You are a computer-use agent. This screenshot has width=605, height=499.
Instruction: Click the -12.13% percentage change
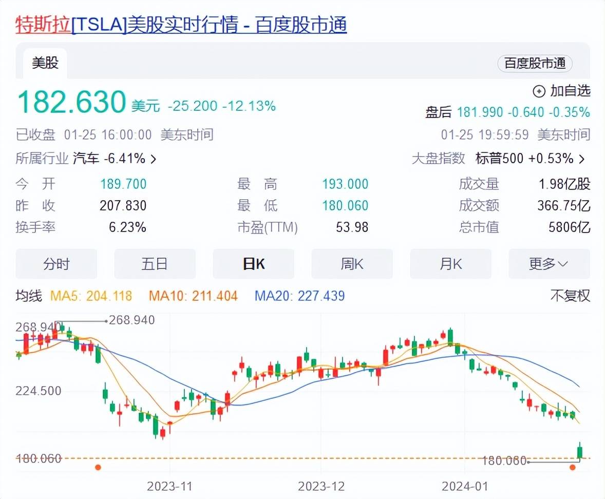(249, 106)
